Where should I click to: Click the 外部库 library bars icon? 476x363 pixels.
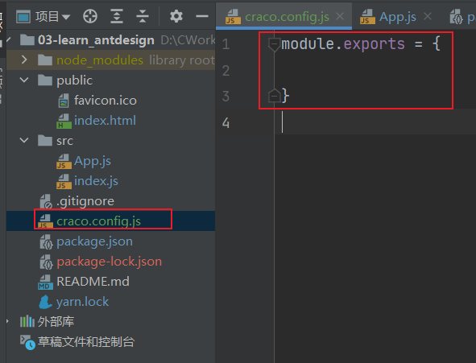click(27, 321)
